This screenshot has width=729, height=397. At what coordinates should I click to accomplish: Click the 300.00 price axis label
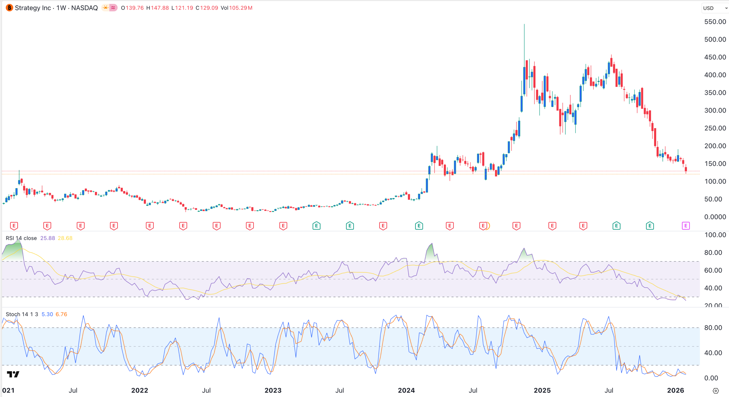point(715,110)
